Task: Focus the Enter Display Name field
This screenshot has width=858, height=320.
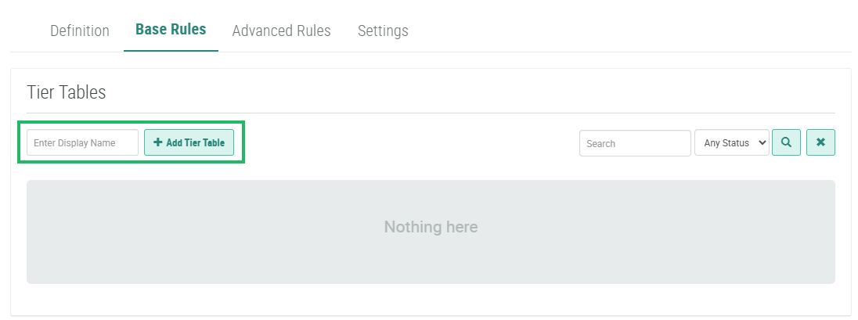Action: [x=82, y=142]
